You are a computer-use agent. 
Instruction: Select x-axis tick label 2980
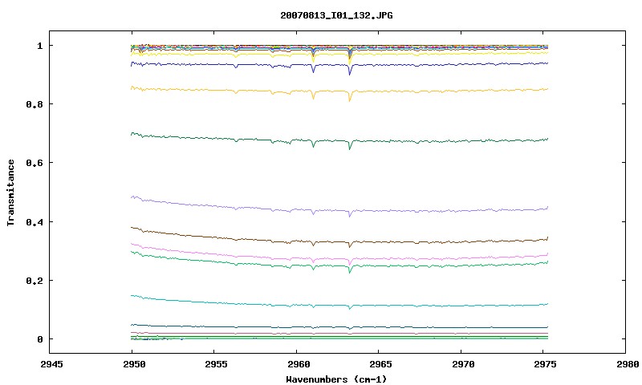click(x=628, y=364)
